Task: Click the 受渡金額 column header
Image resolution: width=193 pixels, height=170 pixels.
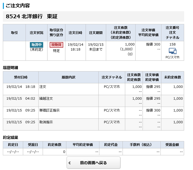Action: [x=172, y=145]
